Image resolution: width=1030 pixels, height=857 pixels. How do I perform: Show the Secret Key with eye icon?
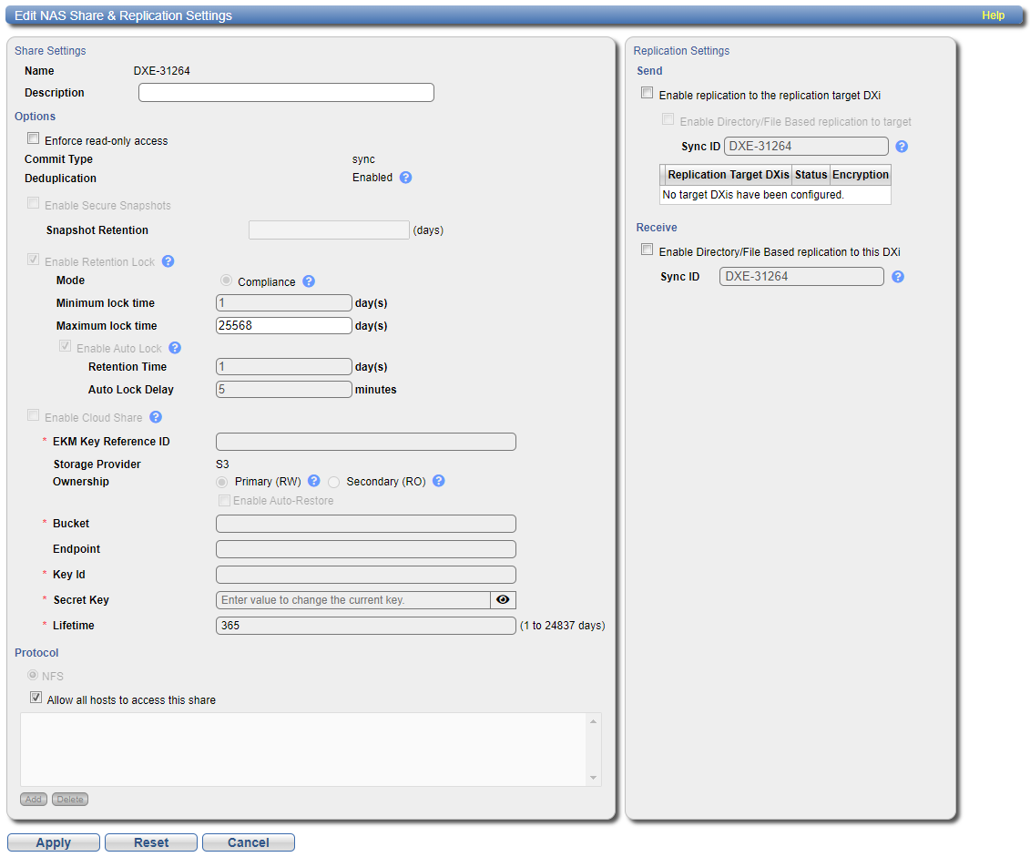[503, 600]
